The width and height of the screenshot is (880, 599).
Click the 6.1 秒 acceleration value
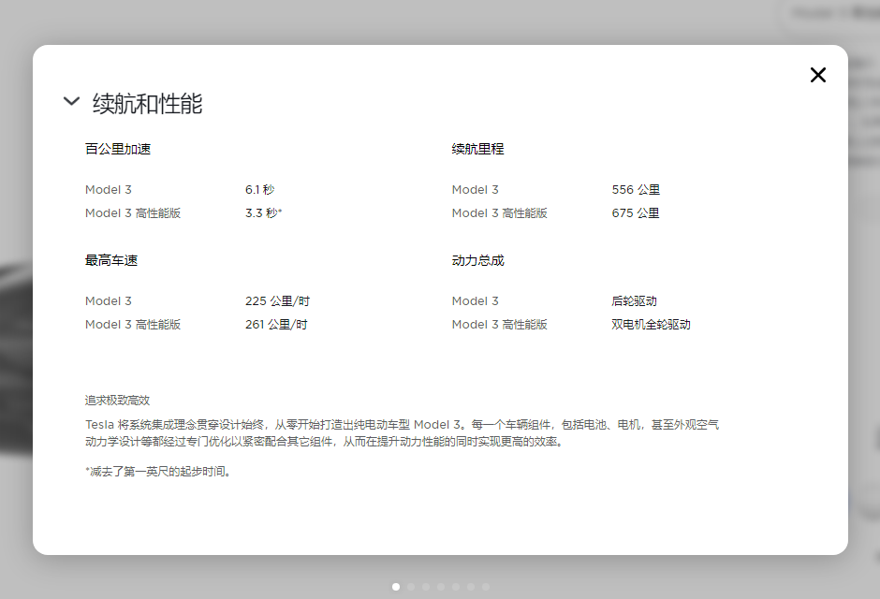[x=260, y=190]
